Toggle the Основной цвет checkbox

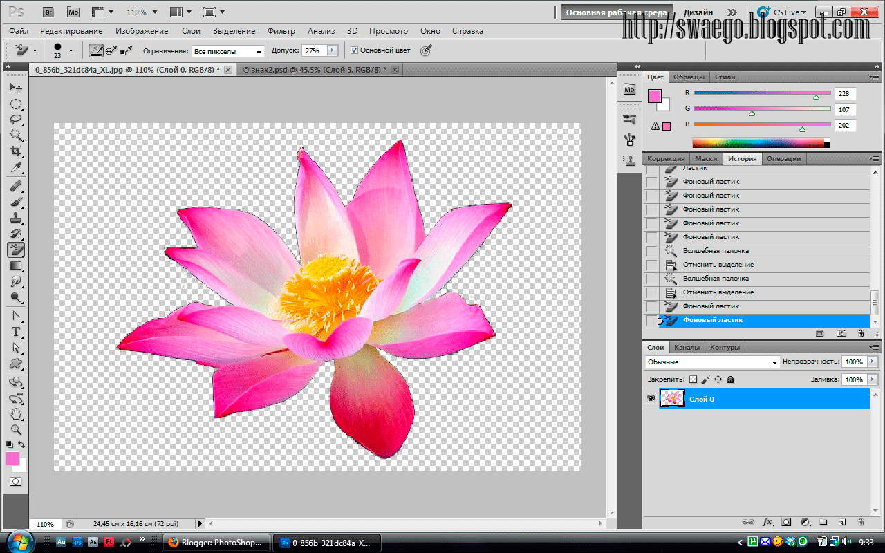pyautogui.click(x=354, y=50)
